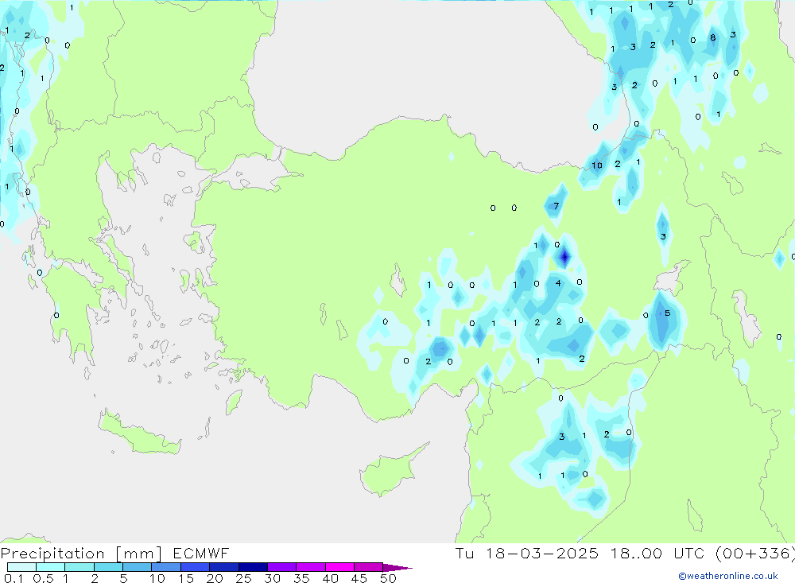This screenshot has height=583, width=795.
Task: Choose the 25–30 mm navy legend swatch
Action: tap(253, 567)
